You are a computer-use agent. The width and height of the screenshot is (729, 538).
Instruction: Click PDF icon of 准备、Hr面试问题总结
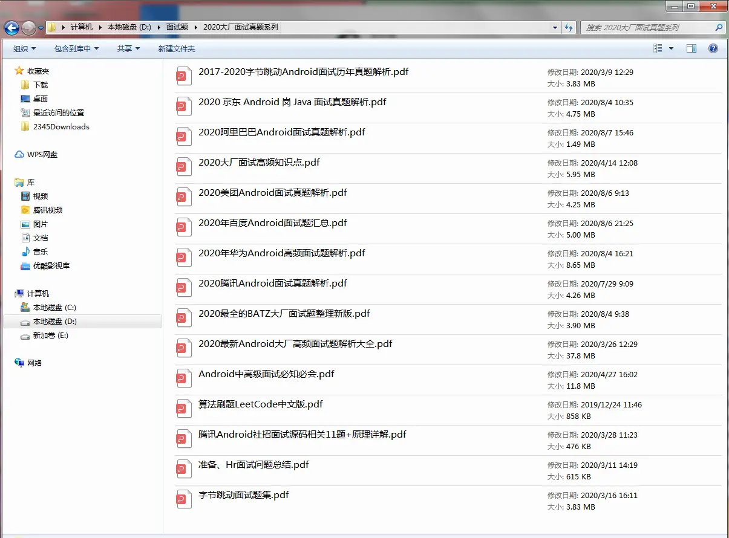click(x=183, y=469)
